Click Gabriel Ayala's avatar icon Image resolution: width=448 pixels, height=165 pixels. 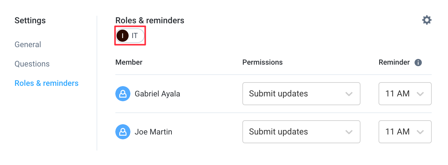(x=123, y=94)
